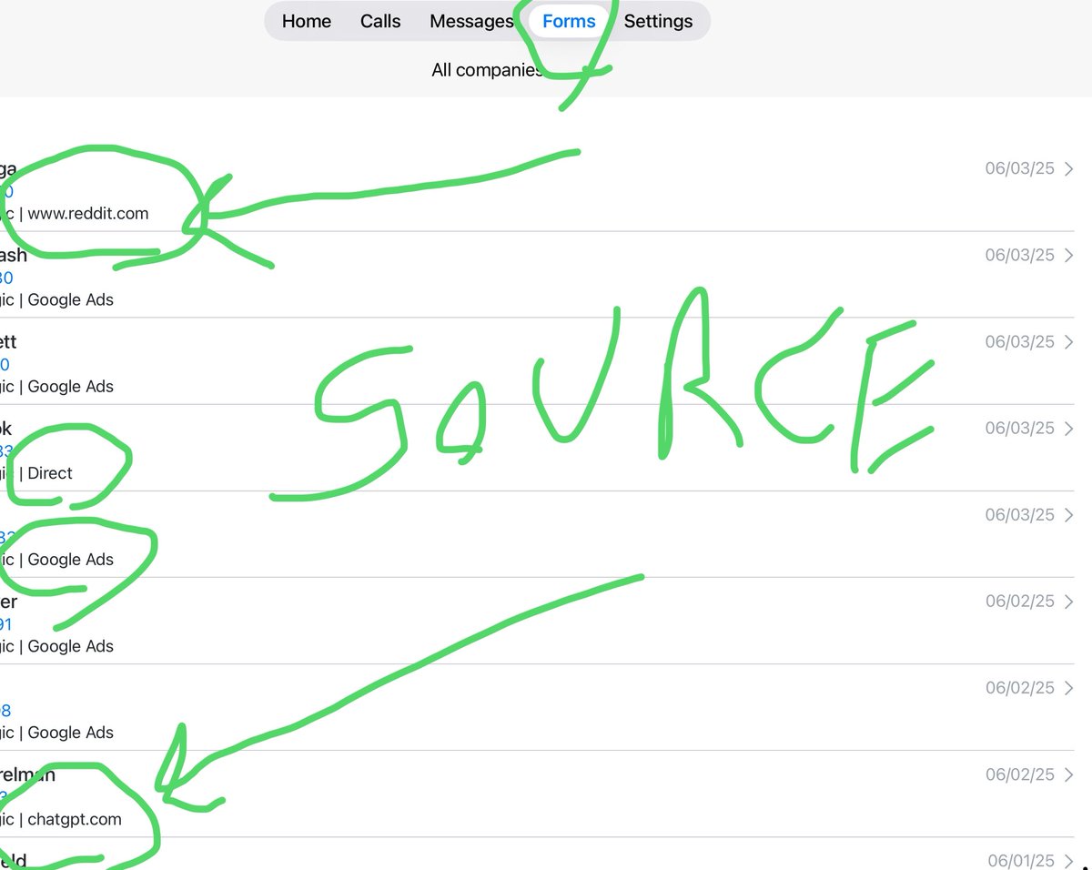Select the Forms tab
The width and height of the screenshot is (1092, 870).
tap(569, 21)
